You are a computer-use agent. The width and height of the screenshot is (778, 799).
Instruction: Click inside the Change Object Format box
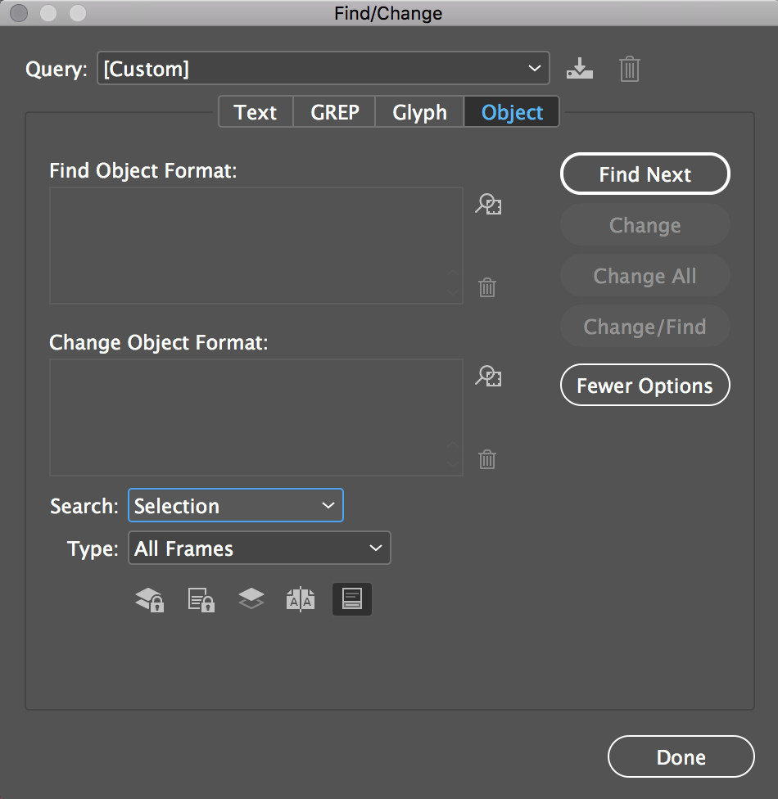[x=256, y=418]
